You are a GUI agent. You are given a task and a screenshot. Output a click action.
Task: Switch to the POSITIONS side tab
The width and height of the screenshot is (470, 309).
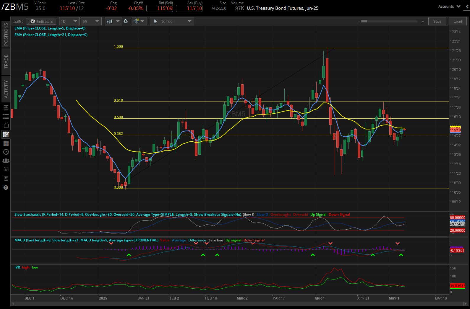(x=6, y=34)
